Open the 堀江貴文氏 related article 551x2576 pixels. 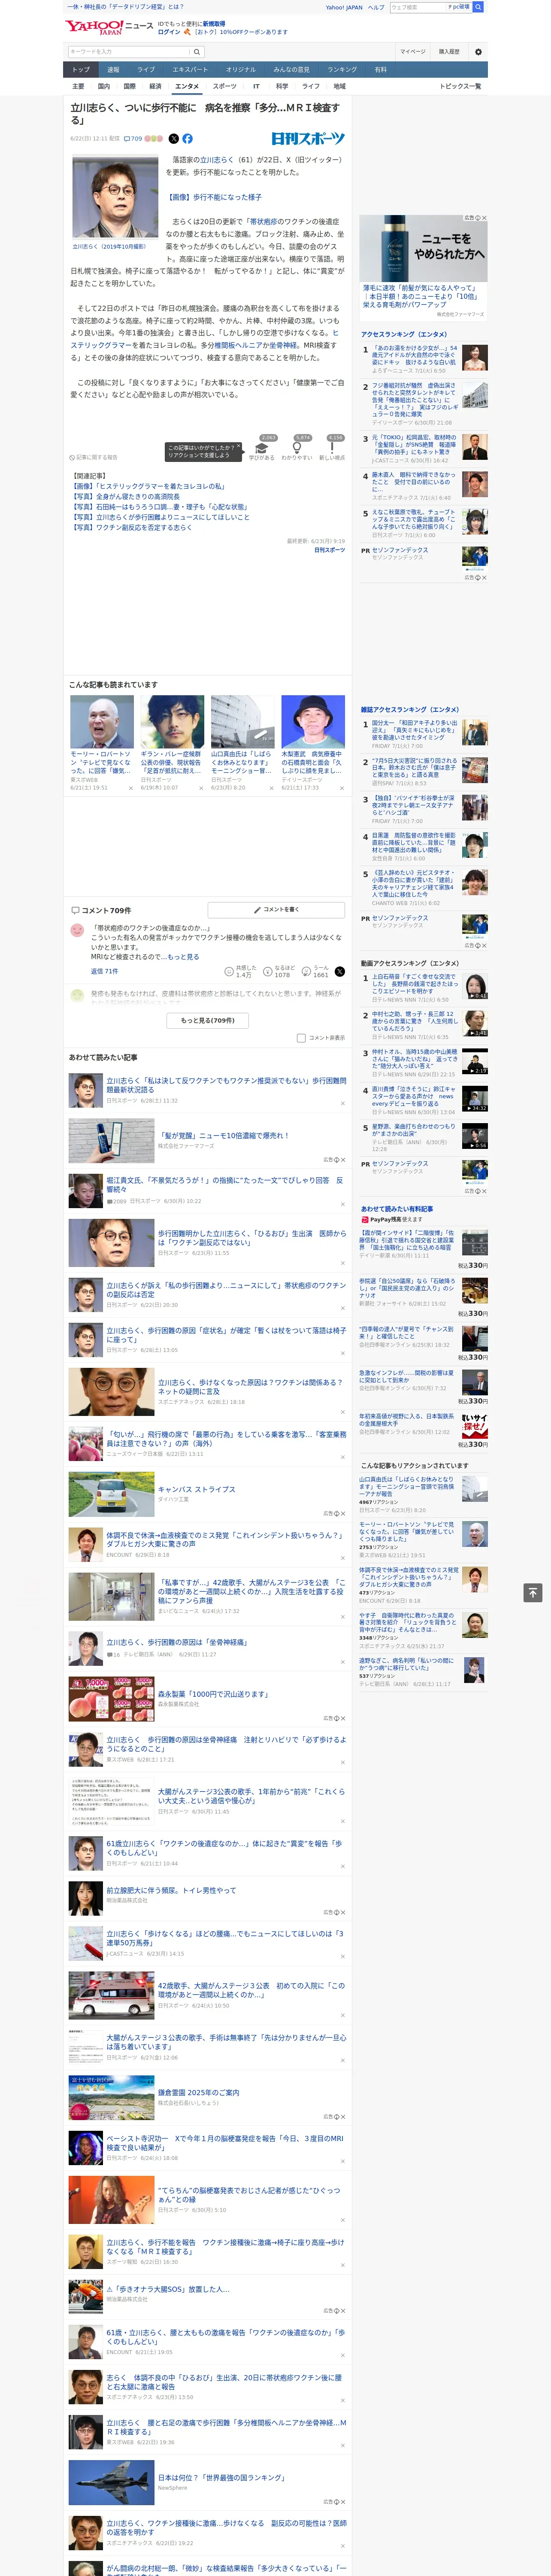point(207,1190)
